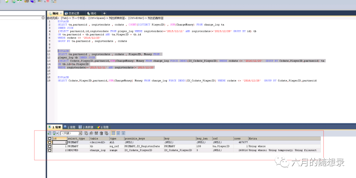This screenshot has width=356, height=178.
Task: Select the key_len 108 cell
Action: [204, 146]
